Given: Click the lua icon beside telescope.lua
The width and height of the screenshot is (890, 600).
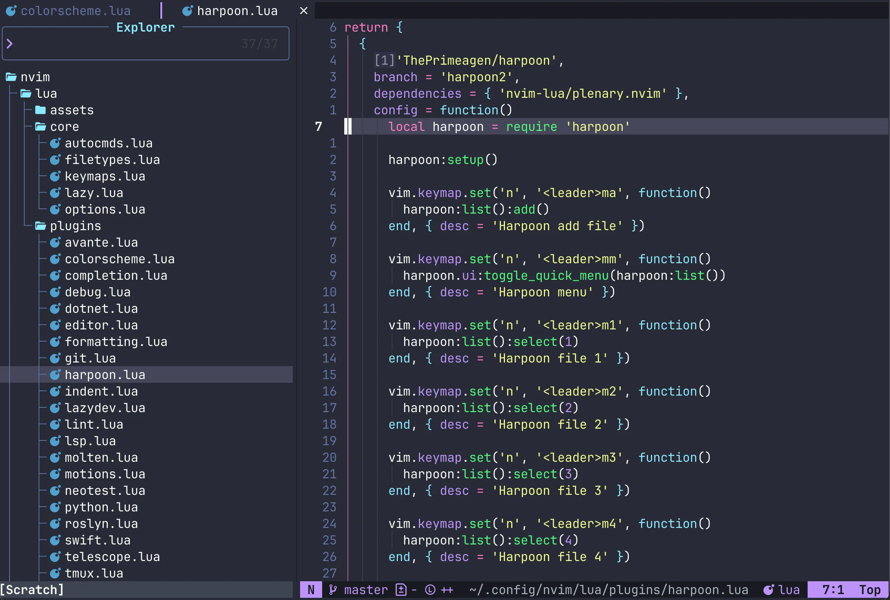Looking at the screenshot, I should click(55, 557).
